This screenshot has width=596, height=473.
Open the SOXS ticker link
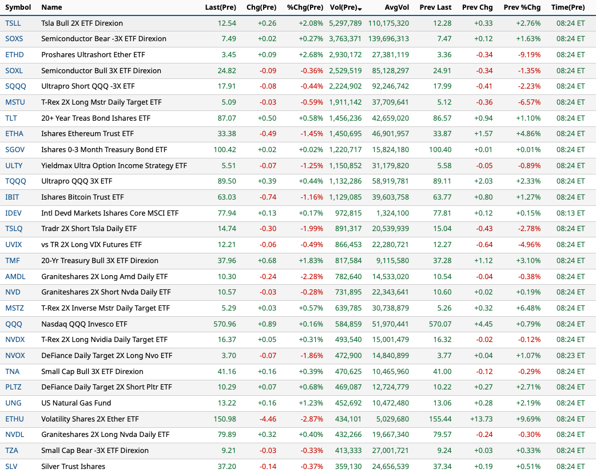[14, 39]
